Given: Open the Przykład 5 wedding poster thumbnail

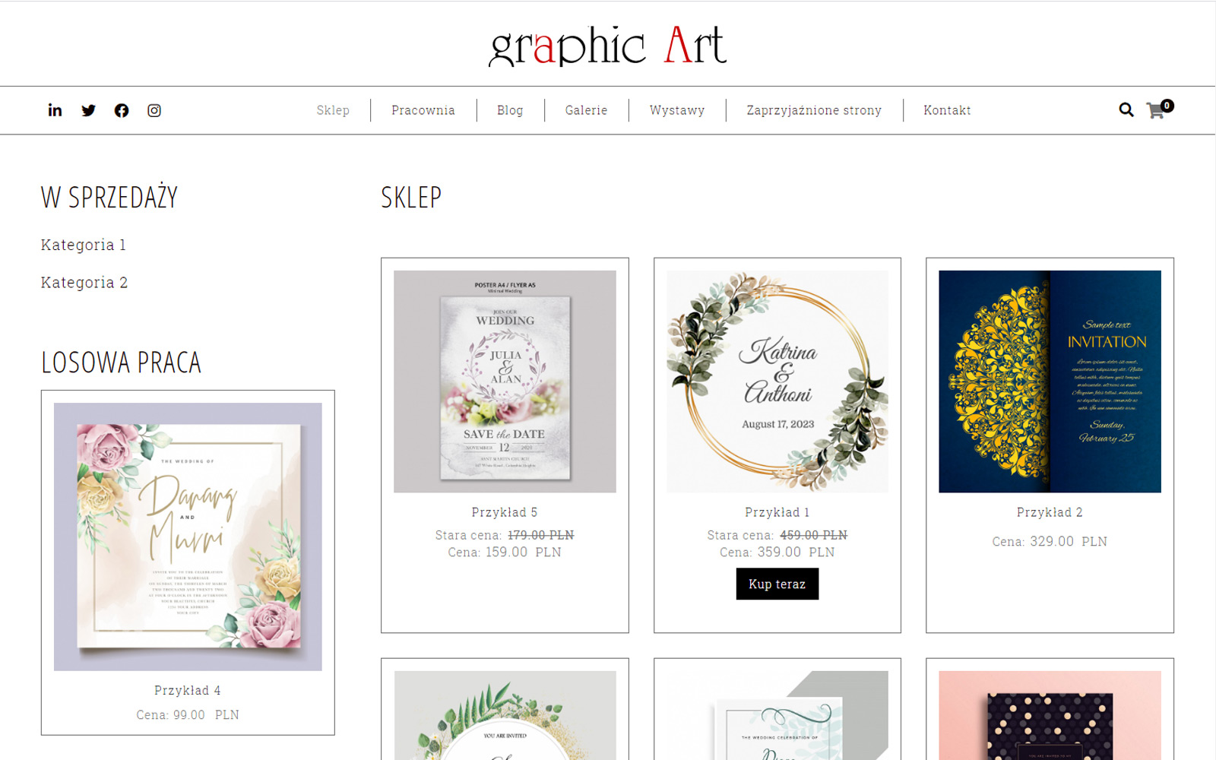Looking at the screenshot, I should (x=505, y=382).
